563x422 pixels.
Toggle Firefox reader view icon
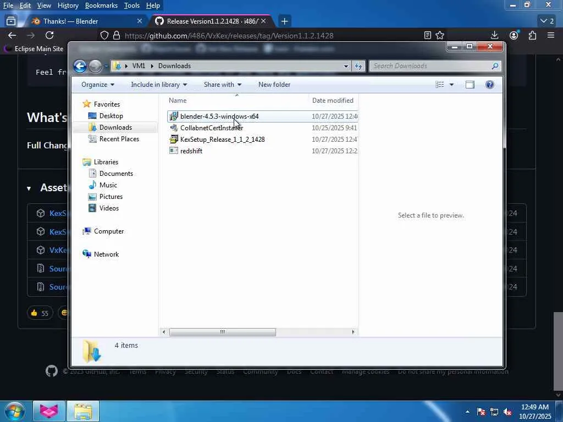coord(427,35)
